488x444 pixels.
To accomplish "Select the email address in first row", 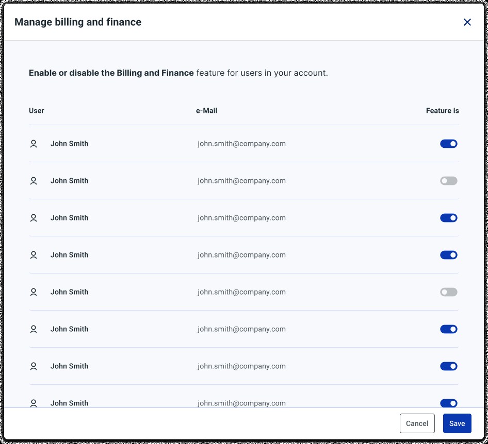I will (241, 144).
